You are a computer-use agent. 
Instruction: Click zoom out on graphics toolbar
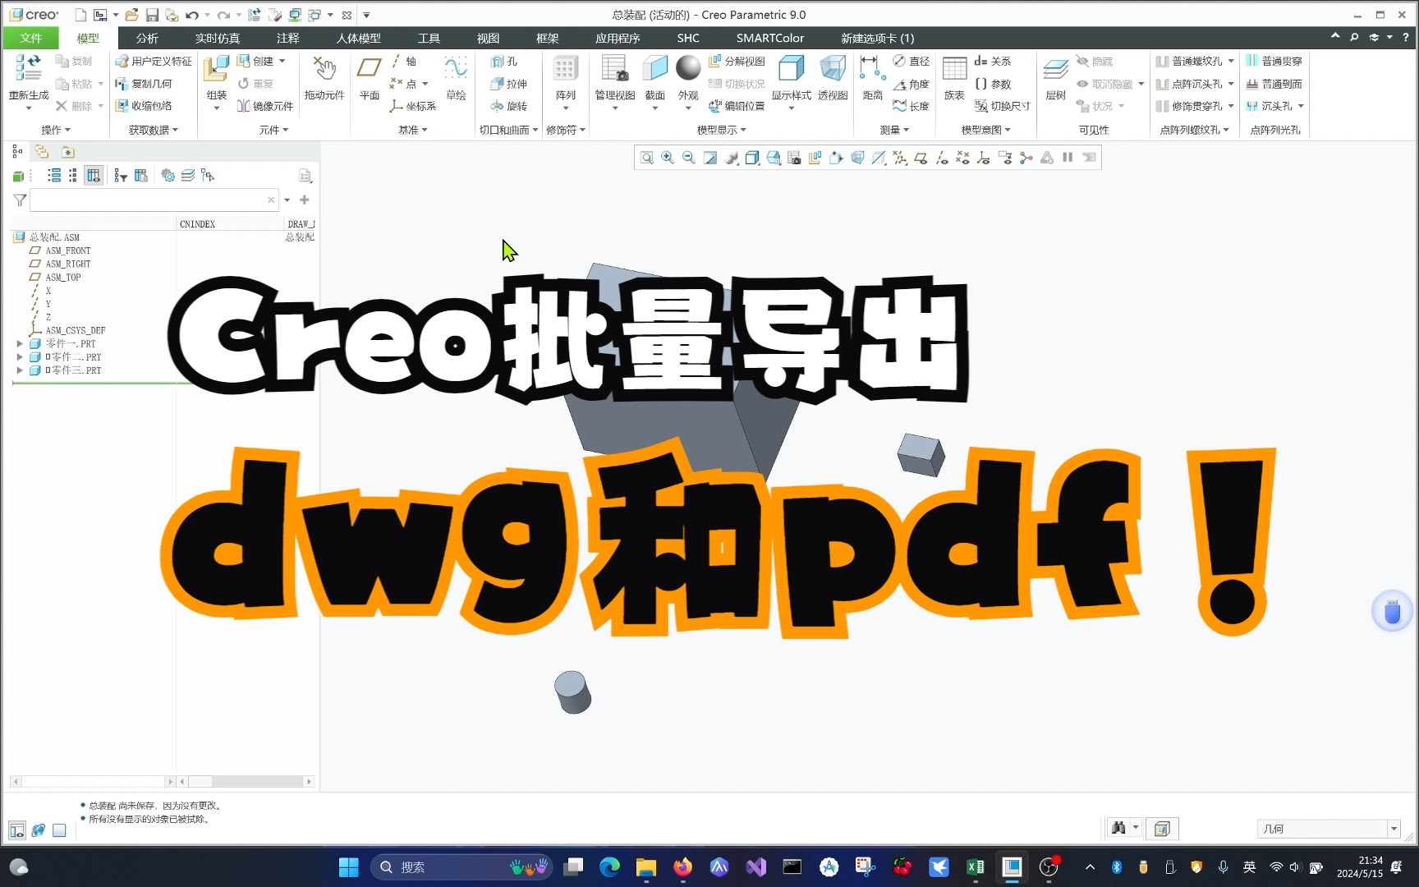(x=689, y=158)
